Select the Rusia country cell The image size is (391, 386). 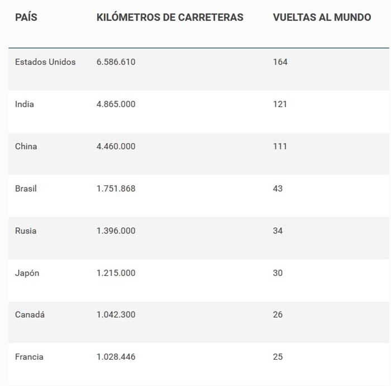(x=26, y=230)
